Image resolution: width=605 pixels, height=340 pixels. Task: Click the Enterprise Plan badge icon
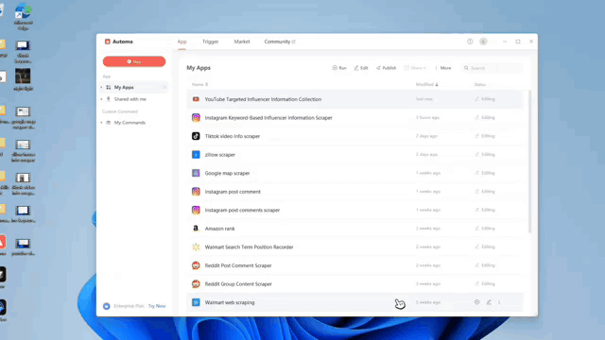point(107,306)
